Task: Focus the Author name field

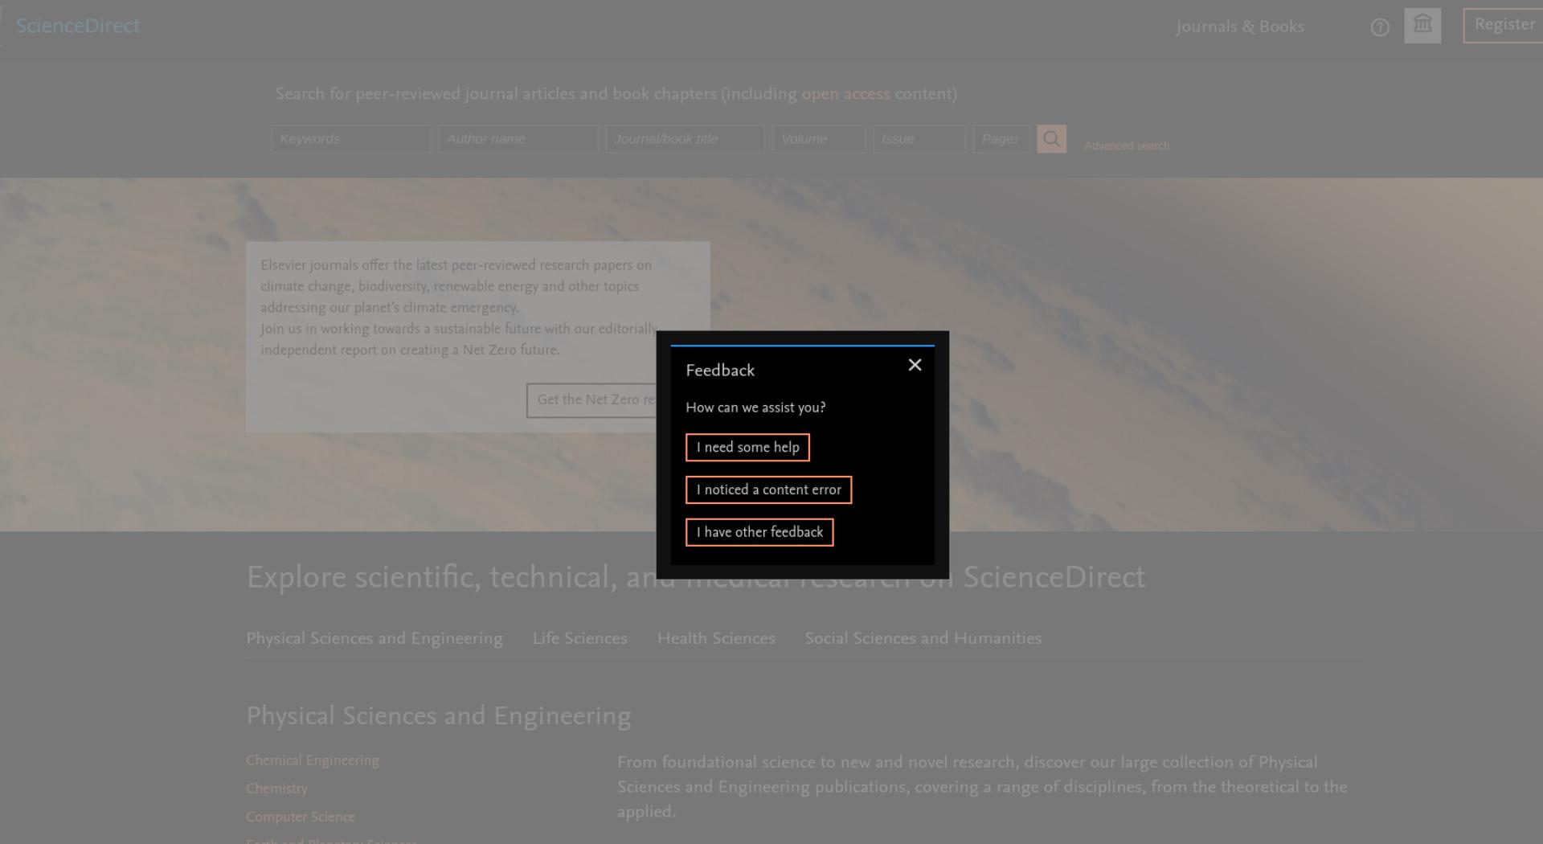Action: [x=518, y=139]
